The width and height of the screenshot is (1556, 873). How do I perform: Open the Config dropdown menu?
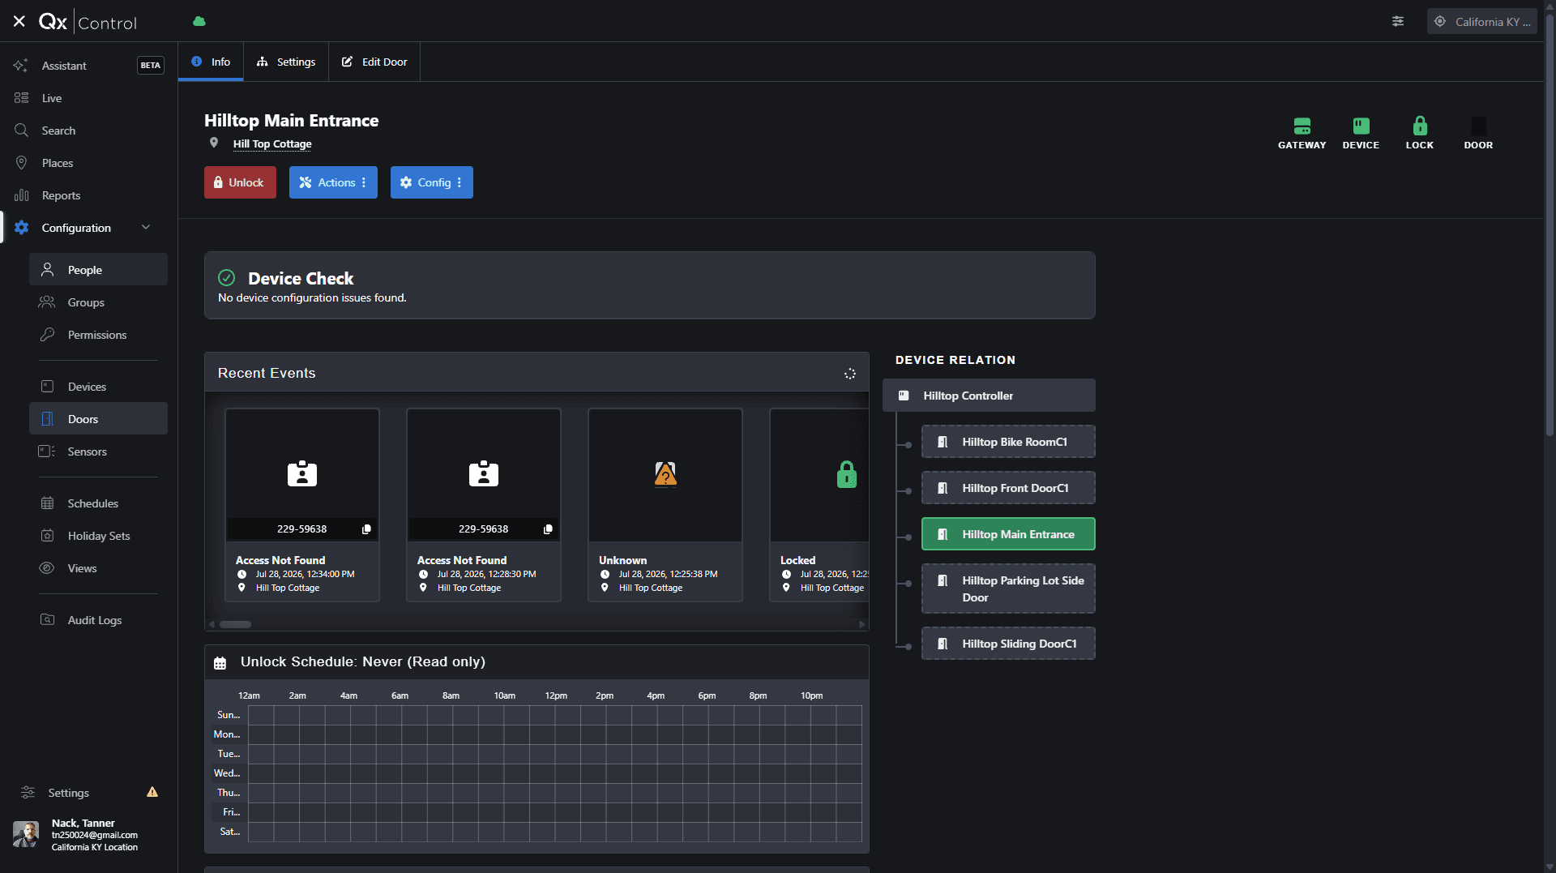point(432,182)
